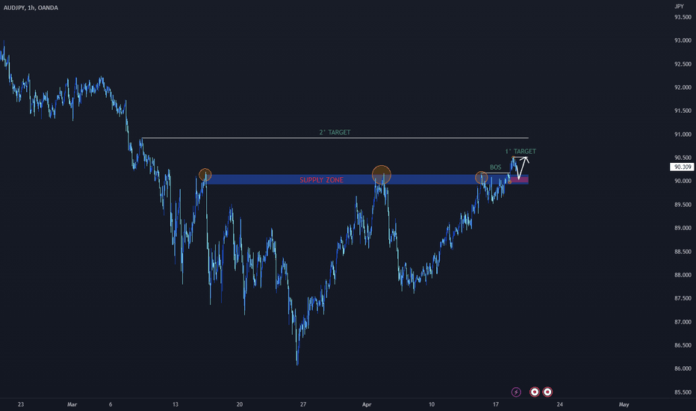Click the Apr date on time axis
Viewport: 696px width, 411px height.
point(367,404)
